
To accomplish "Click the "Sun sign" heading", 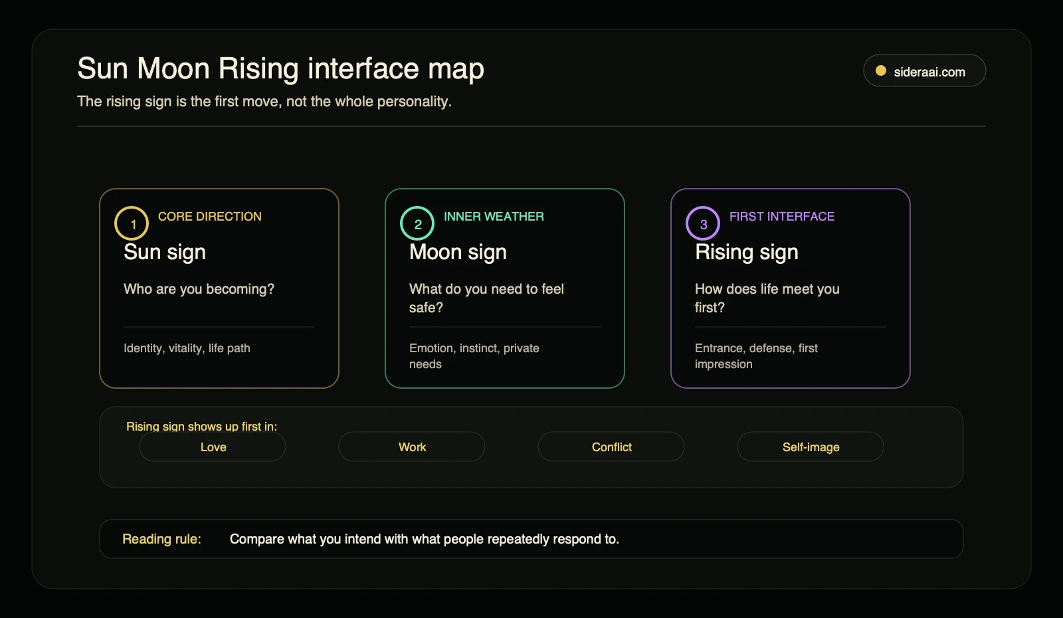I will [165, 253].
